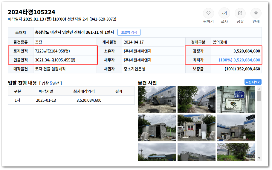Click the 입찰 5일전 text
Image resolution: width=272 pixels, height=170 pixels.
coord(51,83)
